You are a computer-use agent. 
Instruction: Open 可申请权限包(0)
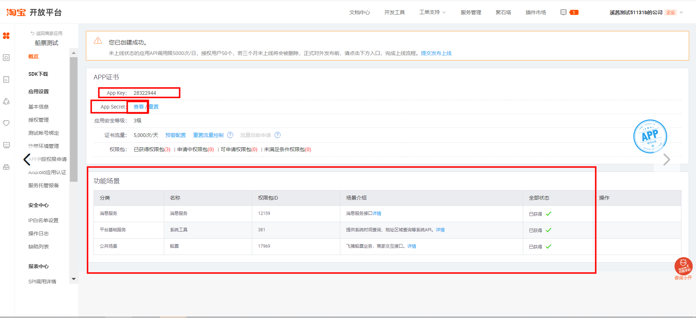click(239, 149)
